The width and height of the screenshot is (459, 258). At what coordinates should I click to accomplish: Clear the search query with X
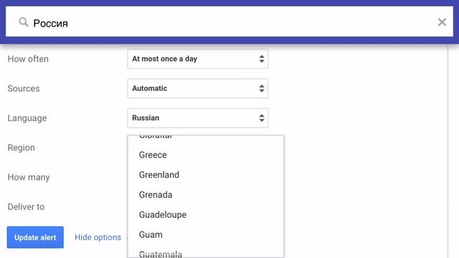pos(442,22)
